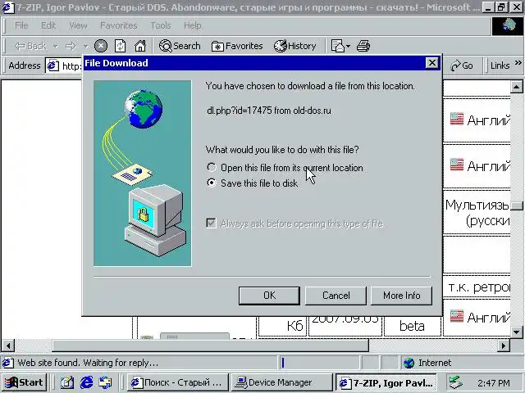Click the vertical scrollbar up arrow
Image resolution: width=525 pixels, height=393 pixels.
point(517,88)
